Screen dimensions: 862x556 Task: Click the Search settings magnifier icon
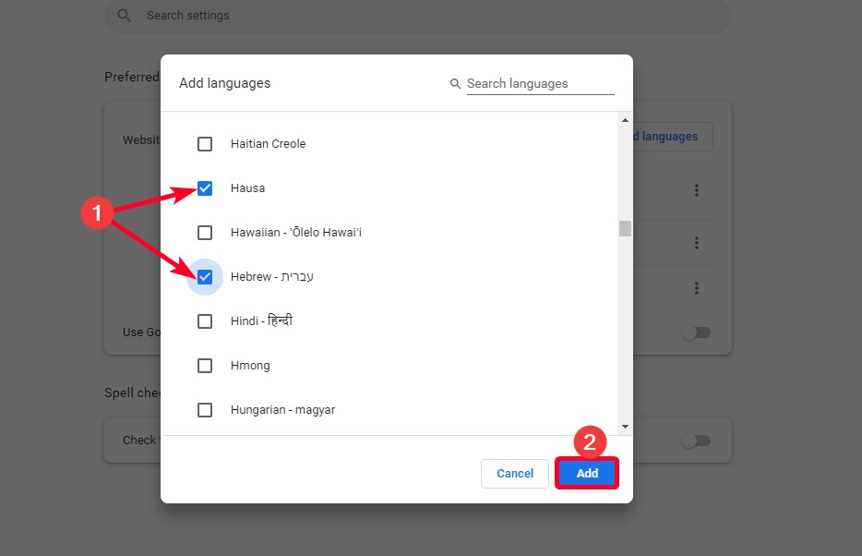point(123,15)
